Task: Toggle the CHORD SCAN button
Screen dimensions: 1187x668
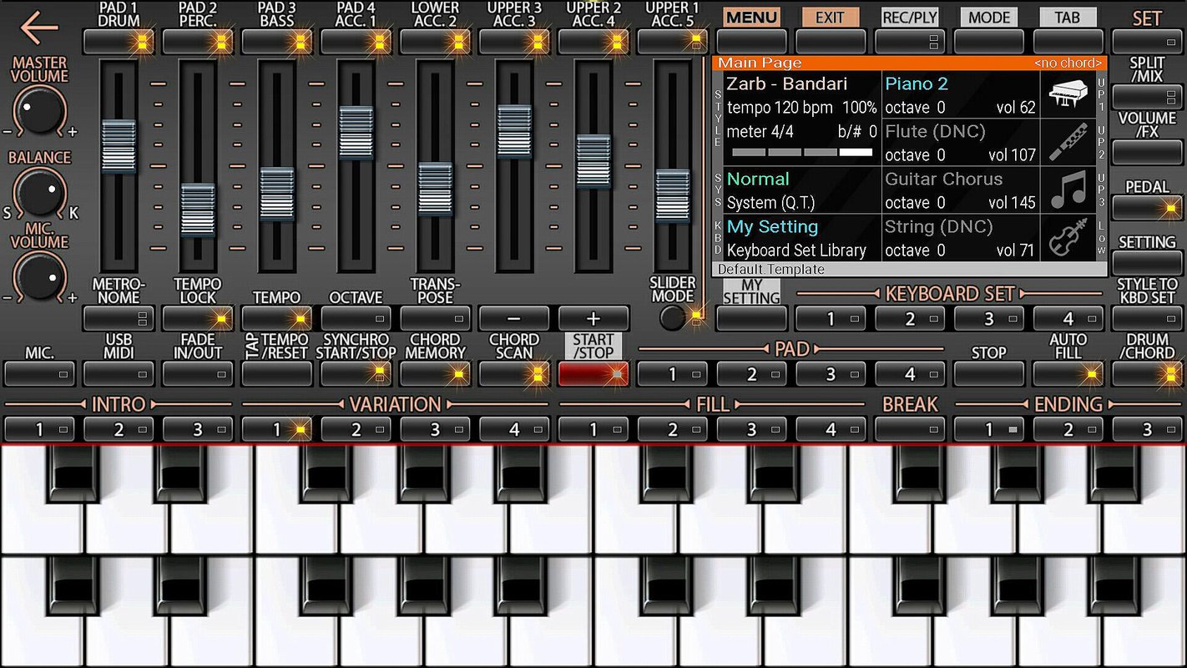Action: click(x=515, y=374)
